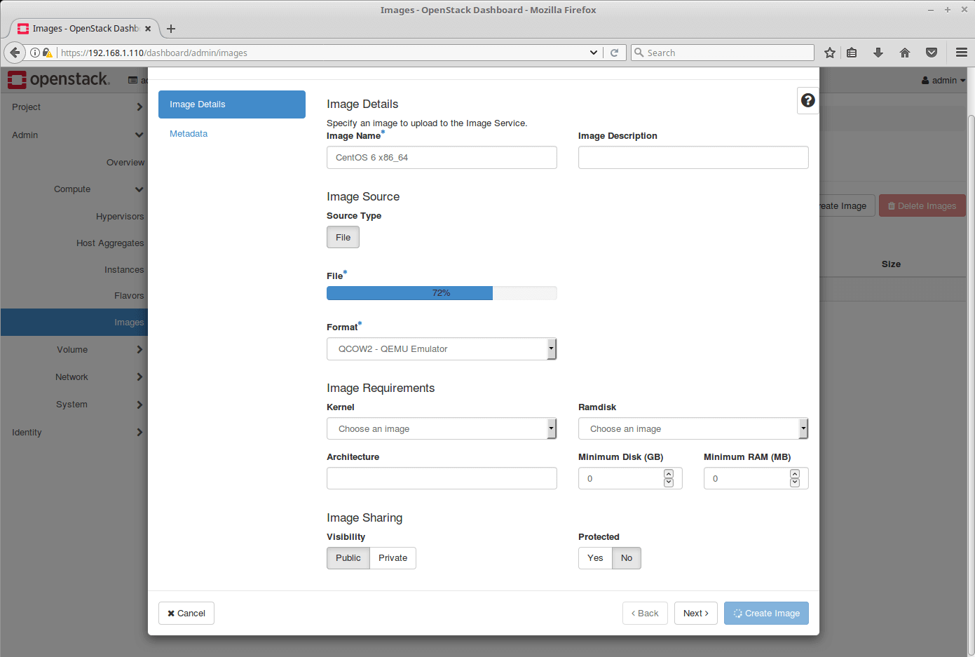
Task: Open the bookmarks list icon
Action: click(852, 53)
